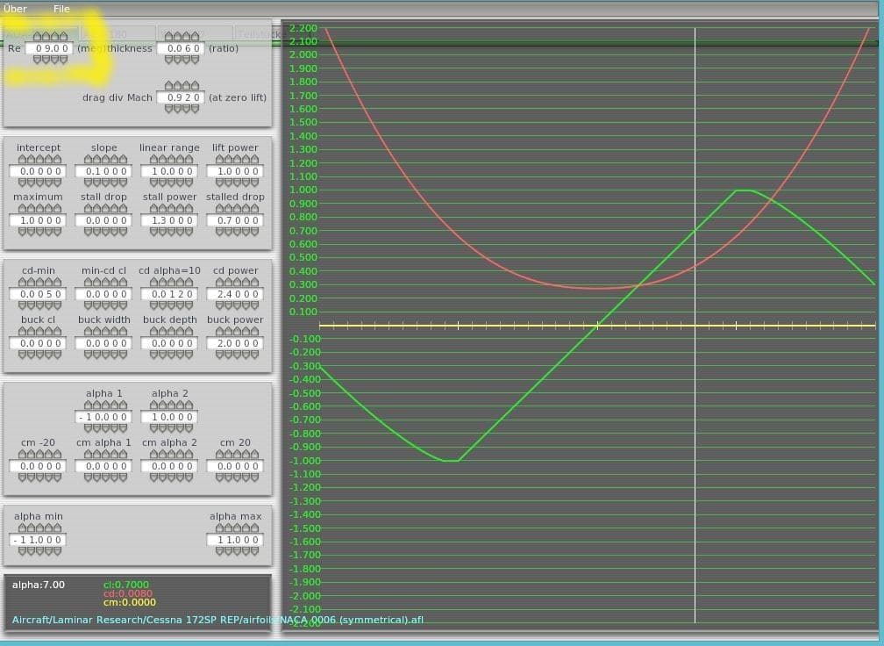Click the green lift curve peak on graph
This screenshot has width=884, height=646.
click(x=744, y=190)
